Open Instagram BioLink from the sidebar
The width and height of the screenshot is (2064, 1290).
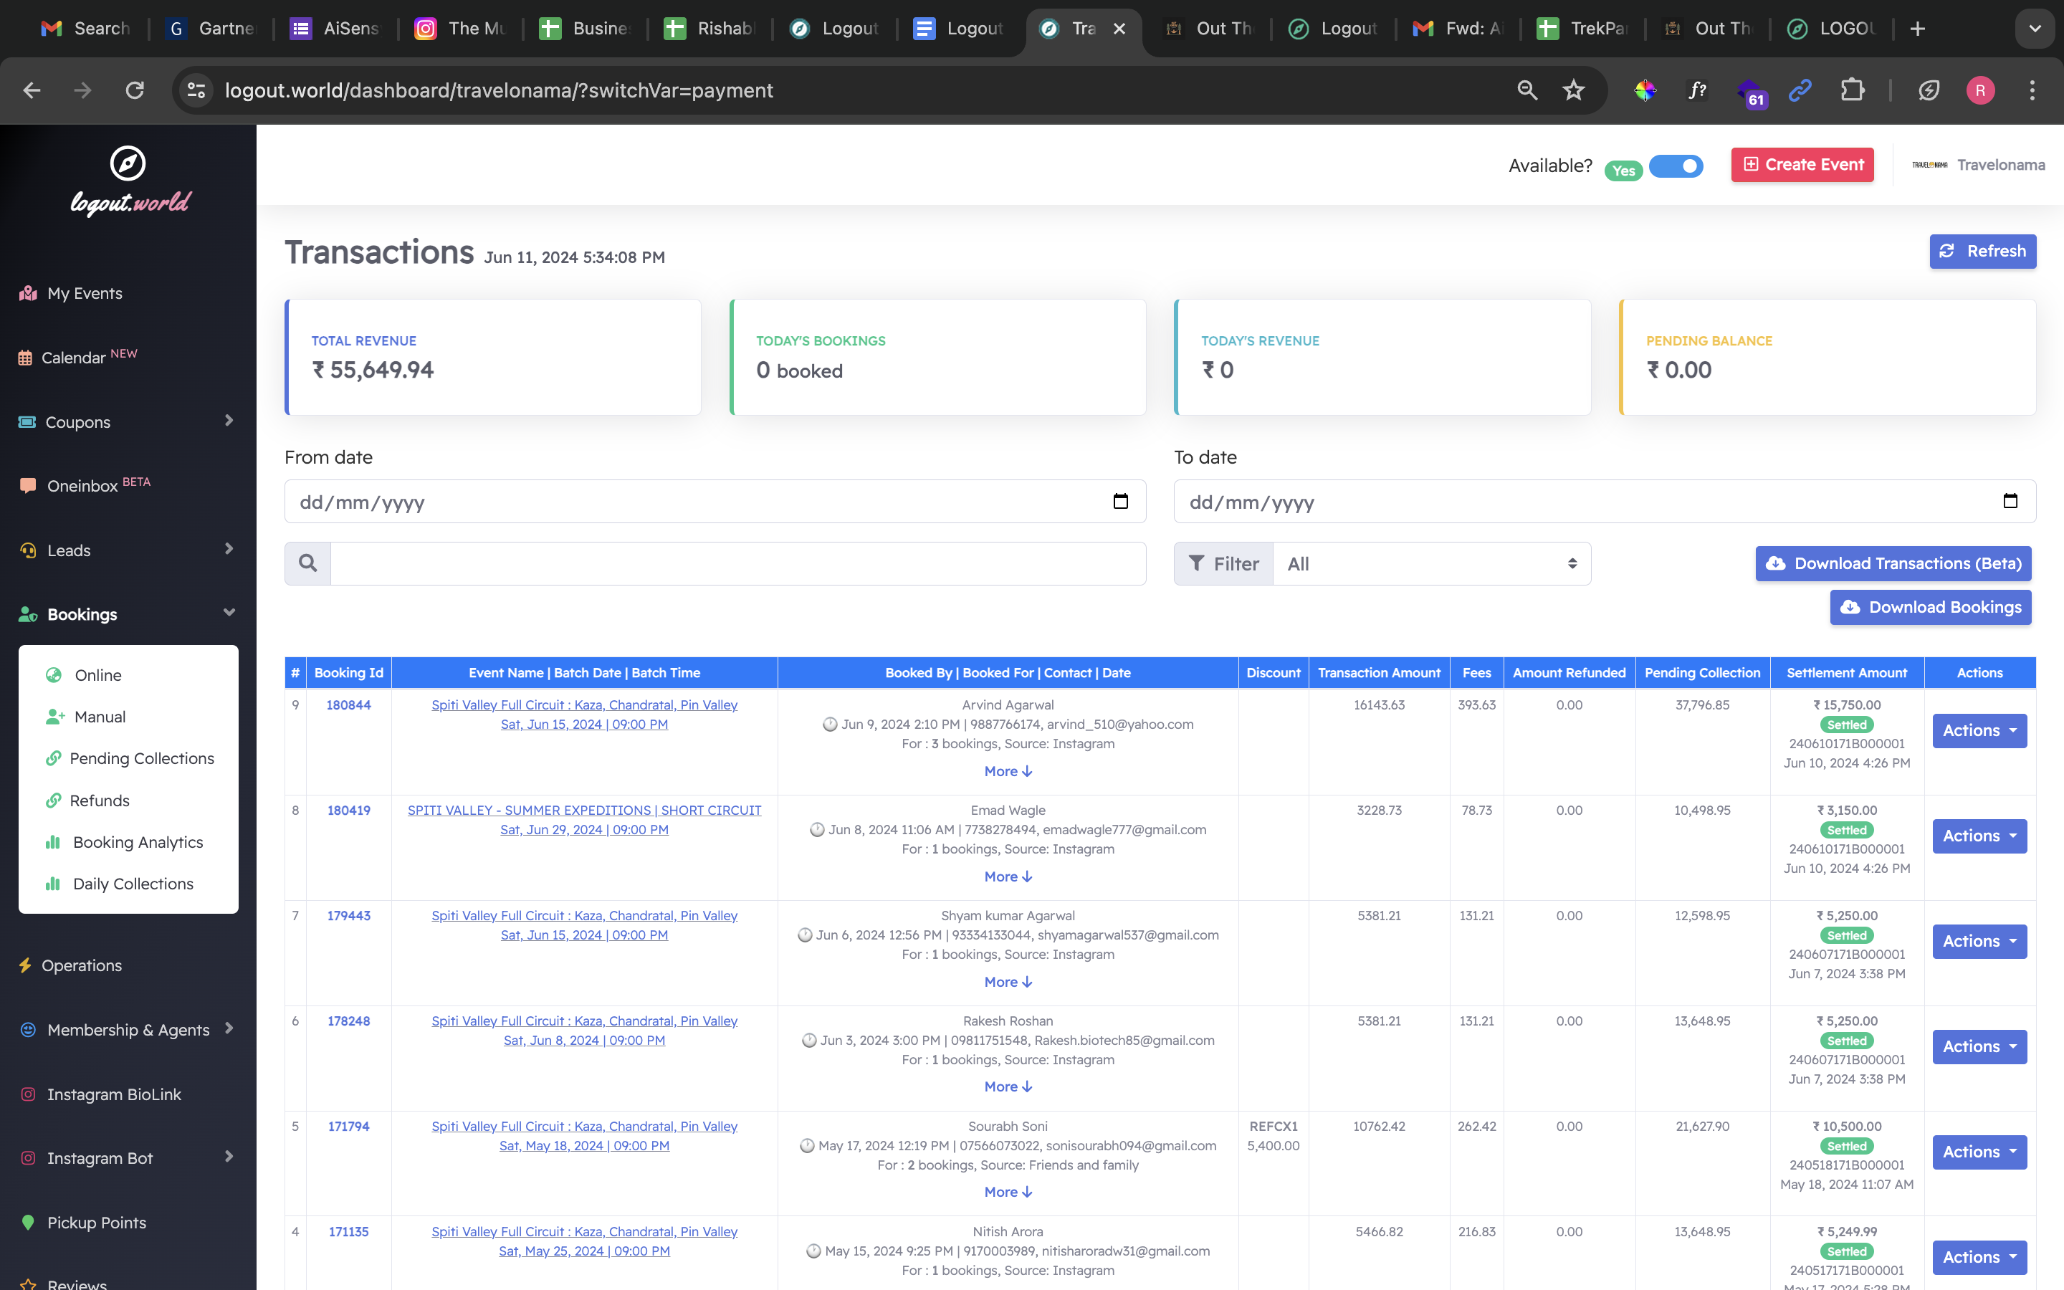(x=113, y=1094)
